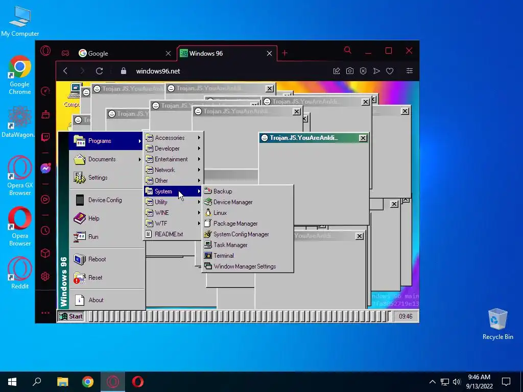Image resolution: width=523 pixels, height=392 pixels.
Task: Reload the page with refresh icon
Action: pos(99,71)
